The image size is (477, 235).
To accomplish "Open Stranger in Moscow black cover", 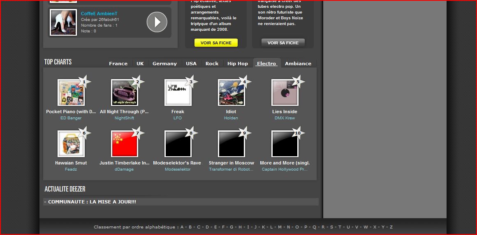I will click(232, 144).
